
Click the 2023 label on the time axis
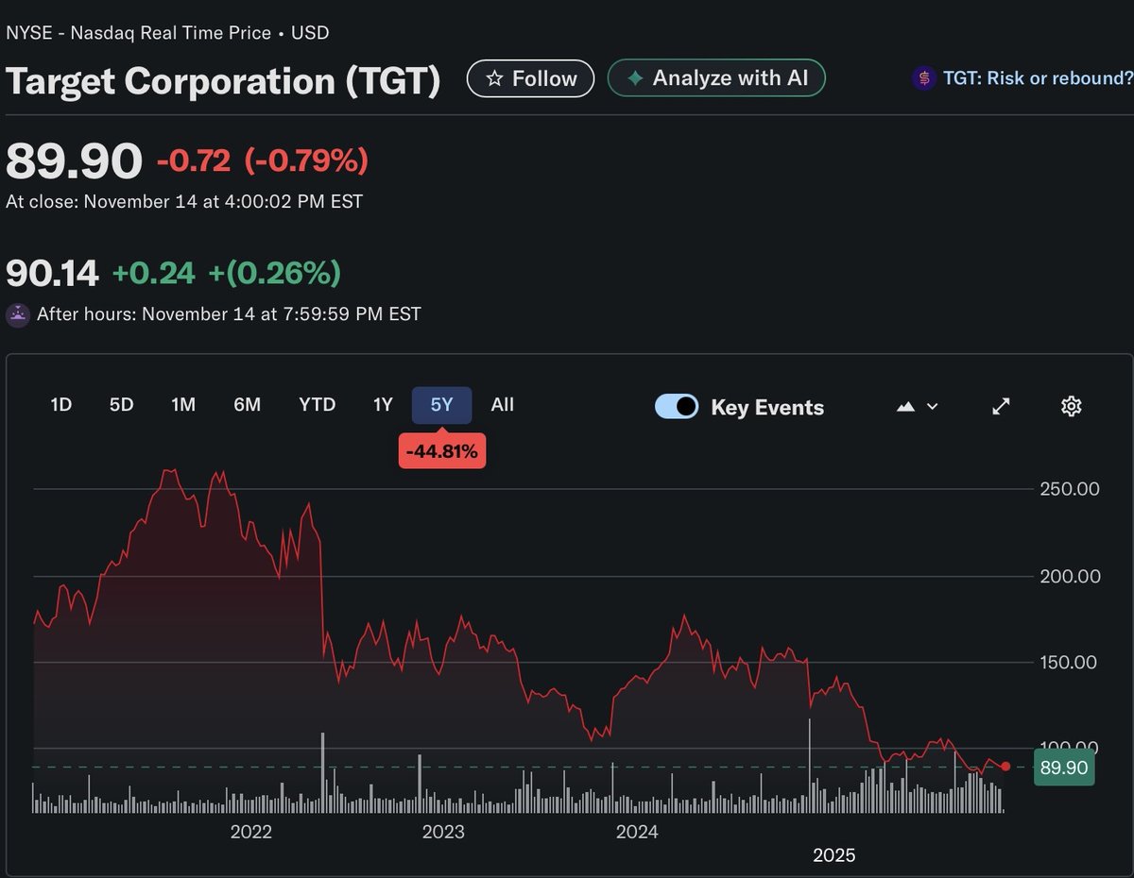pos(443,832)
